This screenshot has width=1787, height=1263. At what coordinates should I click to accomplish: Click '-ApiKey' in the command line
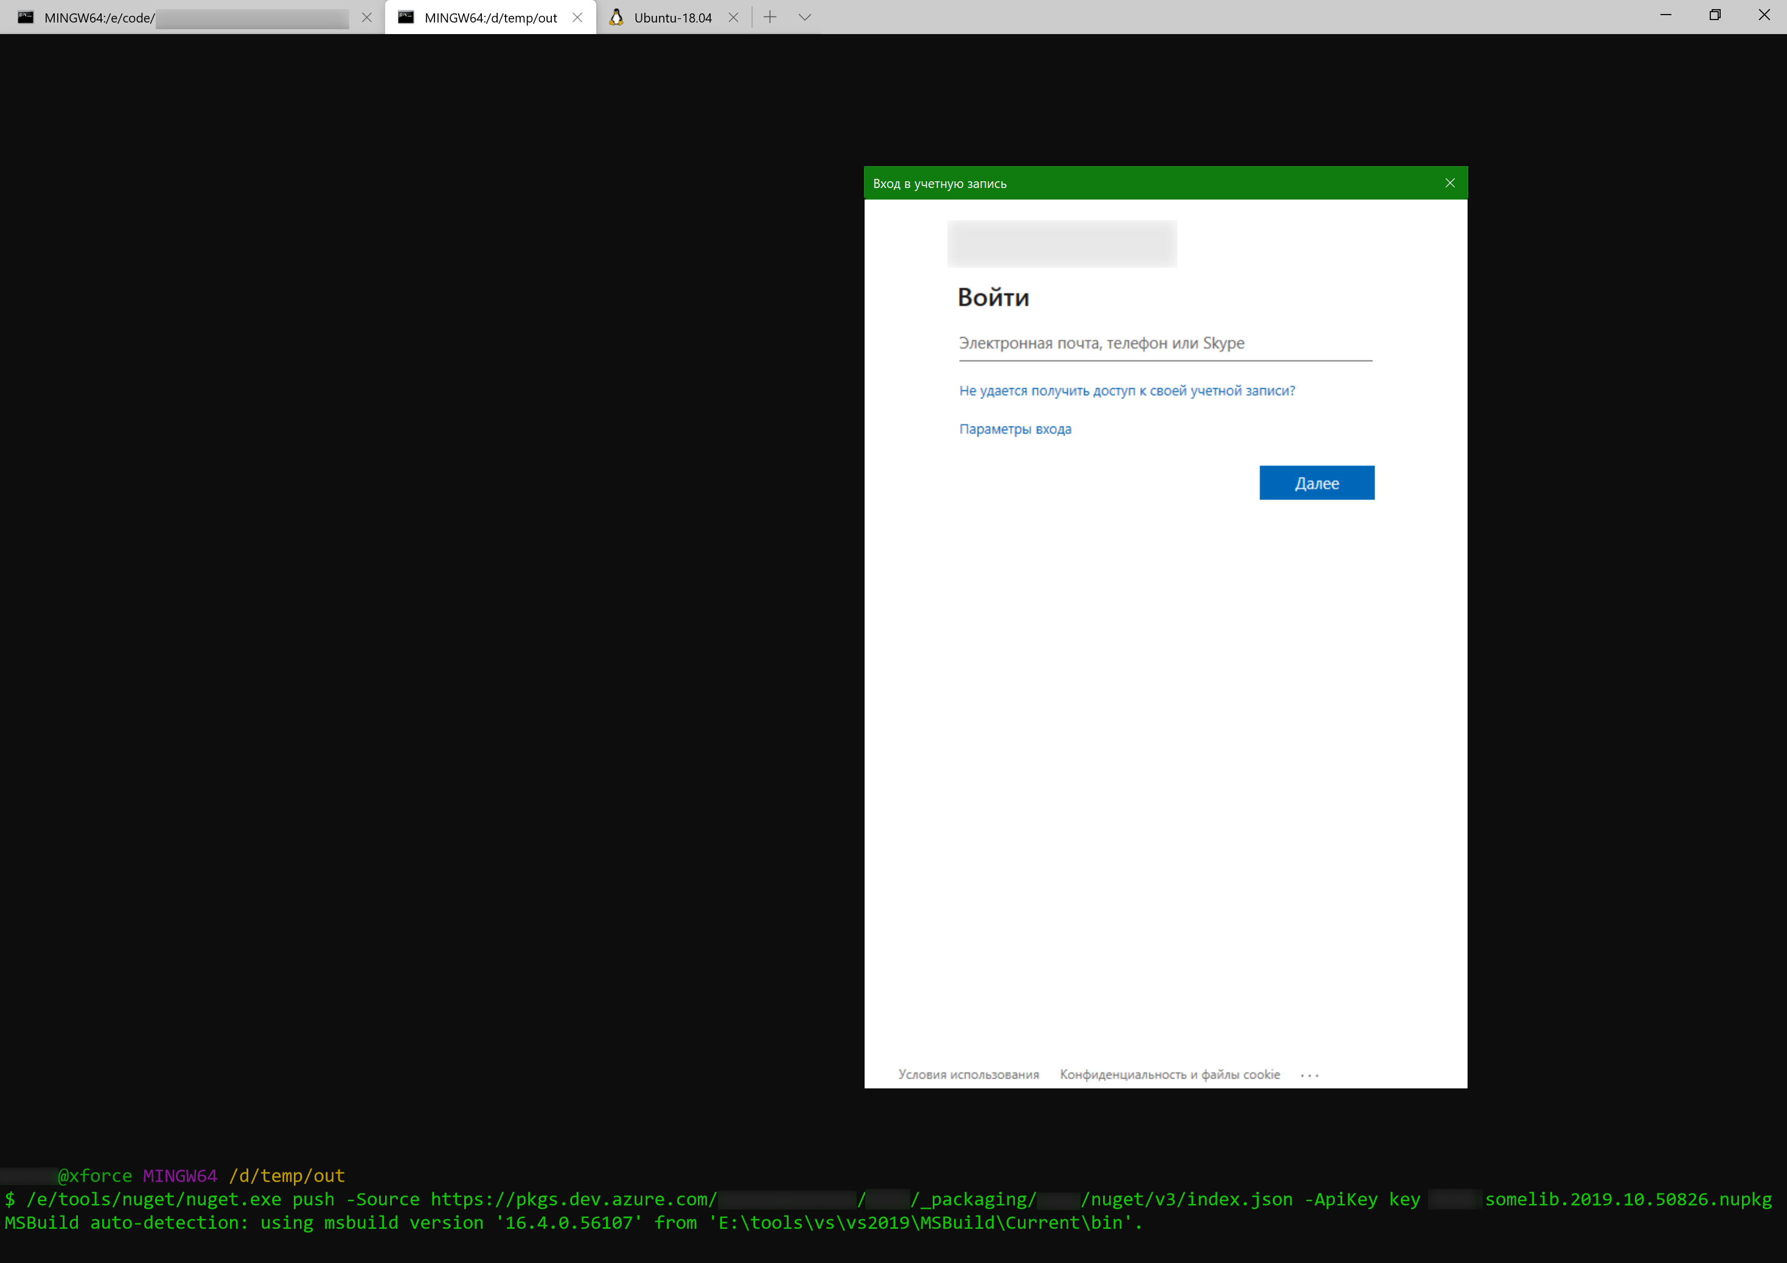(x=1341, y=1199)
